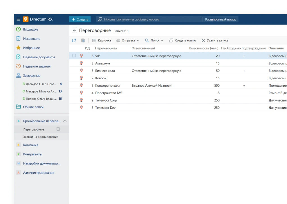The width and height of the screenshot is (287, 204).
Task: Click the Удалить запись button
Action: tap(215, 40)
